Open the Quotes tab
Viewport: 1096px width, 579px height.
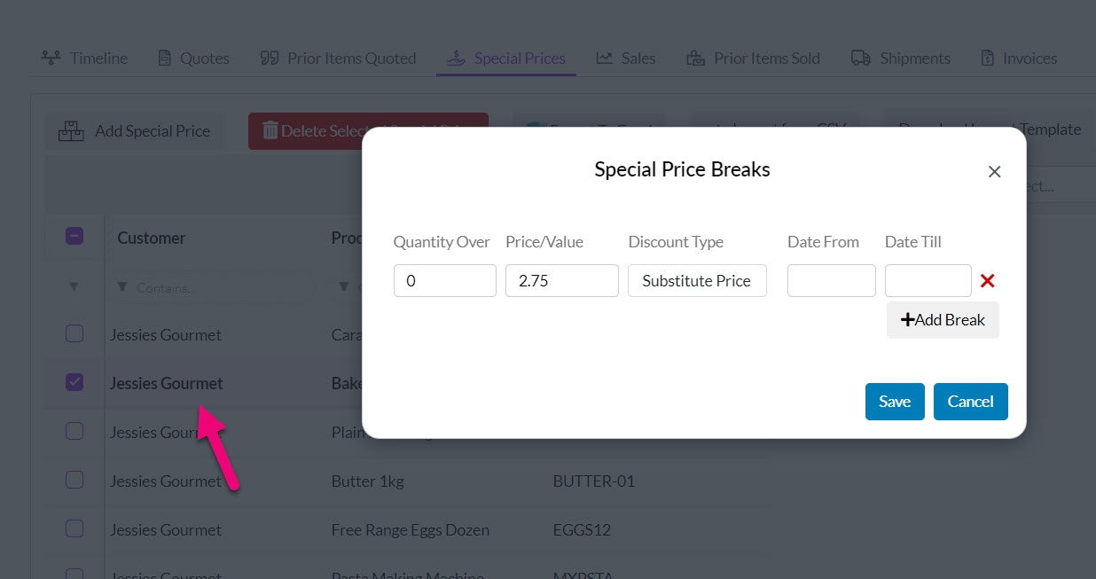point(193,59)
